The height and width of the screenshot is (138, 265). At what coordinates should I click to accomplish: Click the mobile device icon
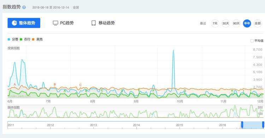(x=94, y=23)
